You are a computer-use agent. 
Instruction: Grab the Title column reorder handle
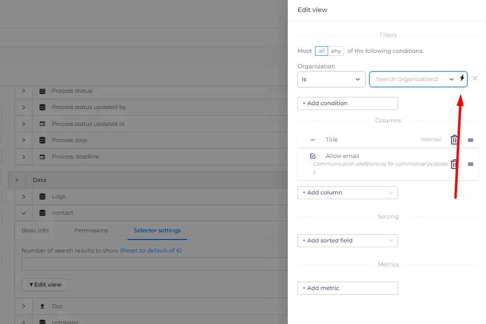point(471,140)
